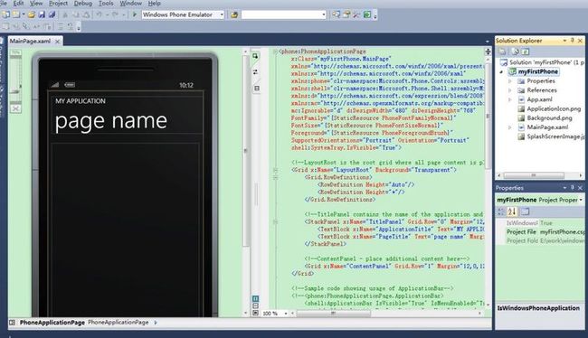
Task: Click the Cut scissors icon
Action: pyautogui.click(x=65, y=14)
